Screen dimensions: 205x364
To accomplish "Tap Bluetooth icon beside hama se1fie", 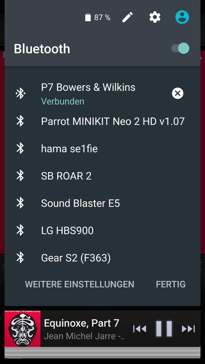I will 20,148.
